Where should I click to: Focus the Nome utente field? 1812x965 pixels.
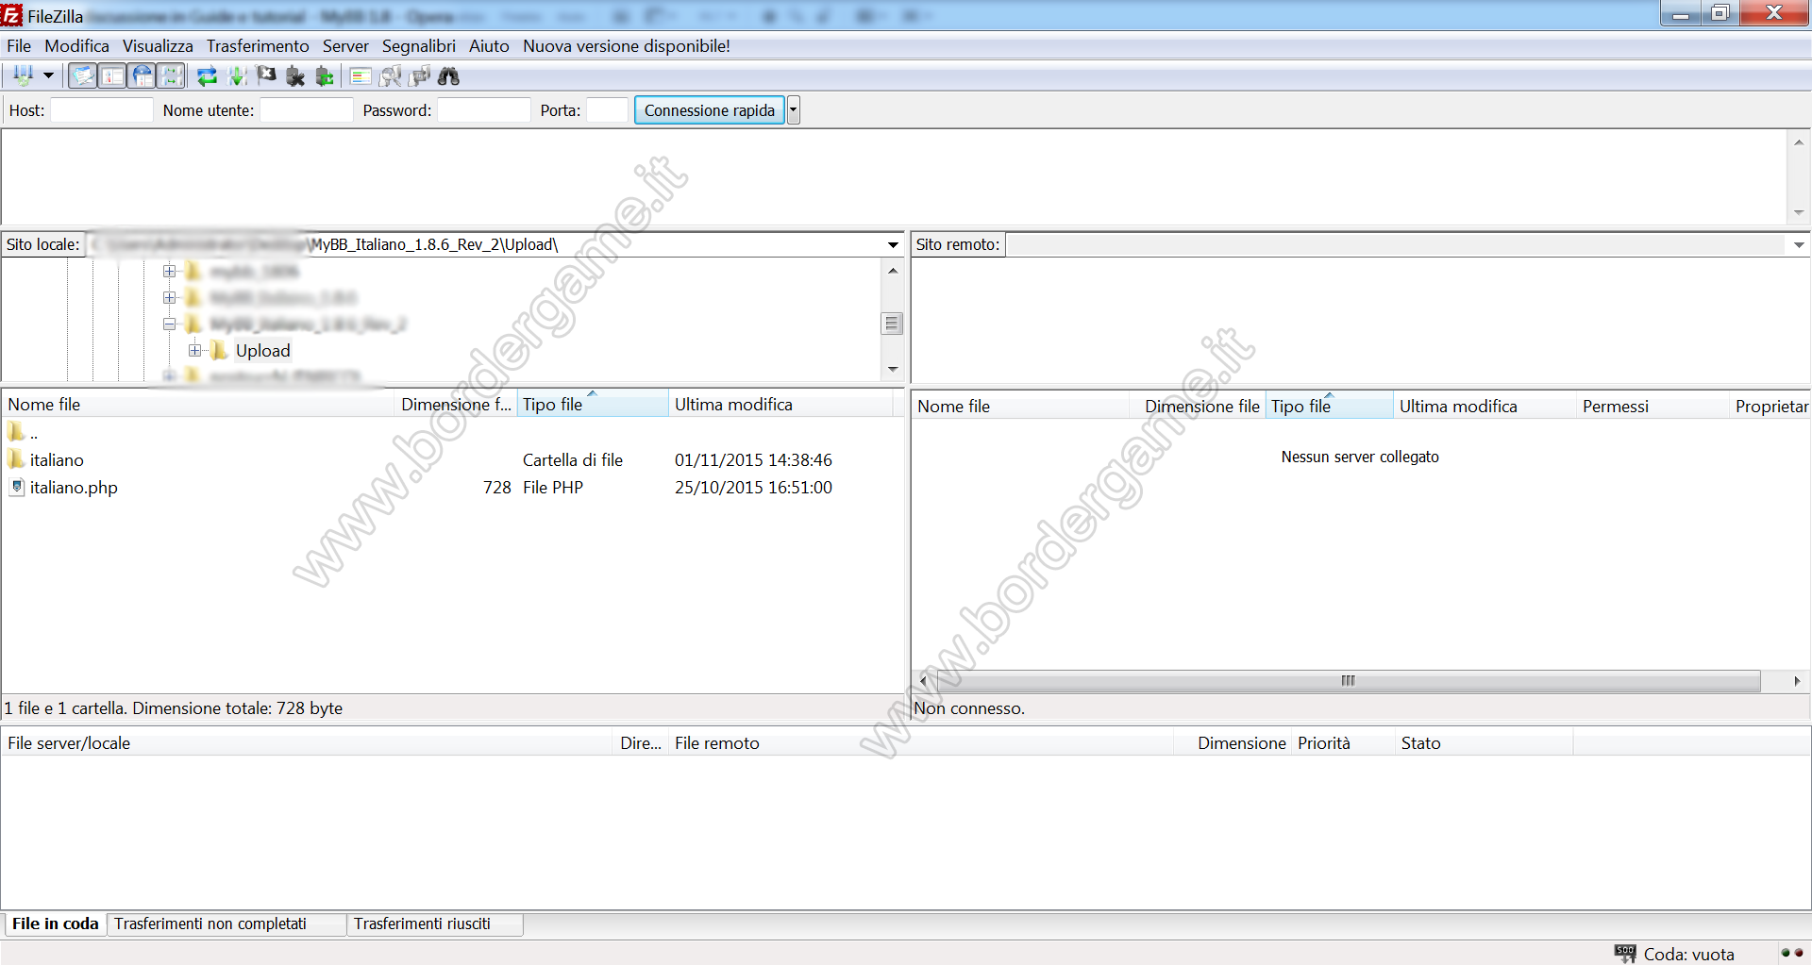pos(307,110)
